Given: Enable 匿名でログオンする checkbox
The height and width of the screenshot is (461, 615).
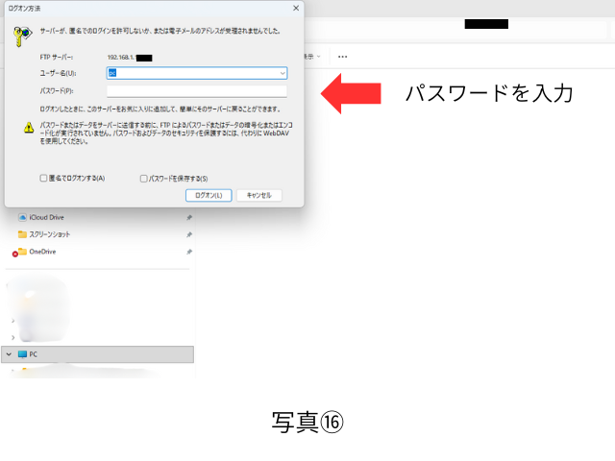Looking at the screenshot, I should [x=43, y=179].
